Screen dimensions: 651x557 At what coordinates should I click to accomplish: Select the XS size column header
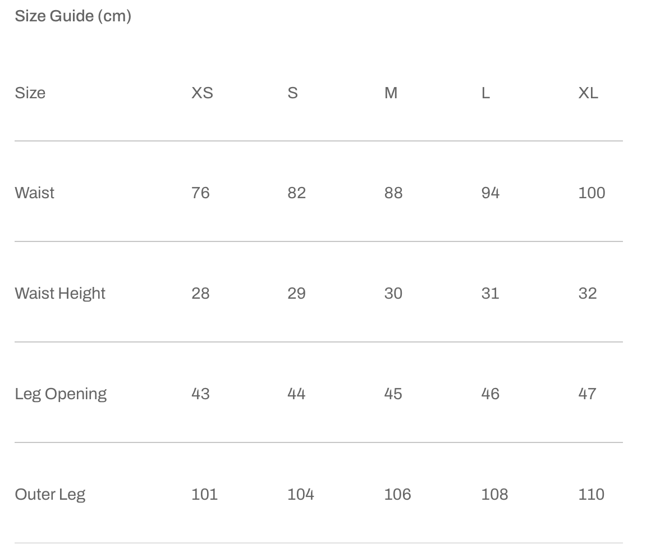(202, 93)
